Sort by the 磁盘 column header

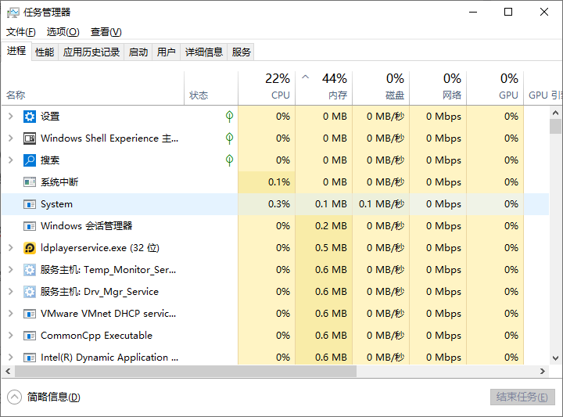[x=381, y=88]
